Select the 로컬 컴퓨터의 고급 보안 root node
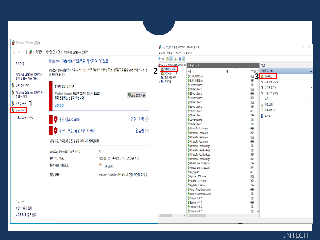 tap(174, 65)
